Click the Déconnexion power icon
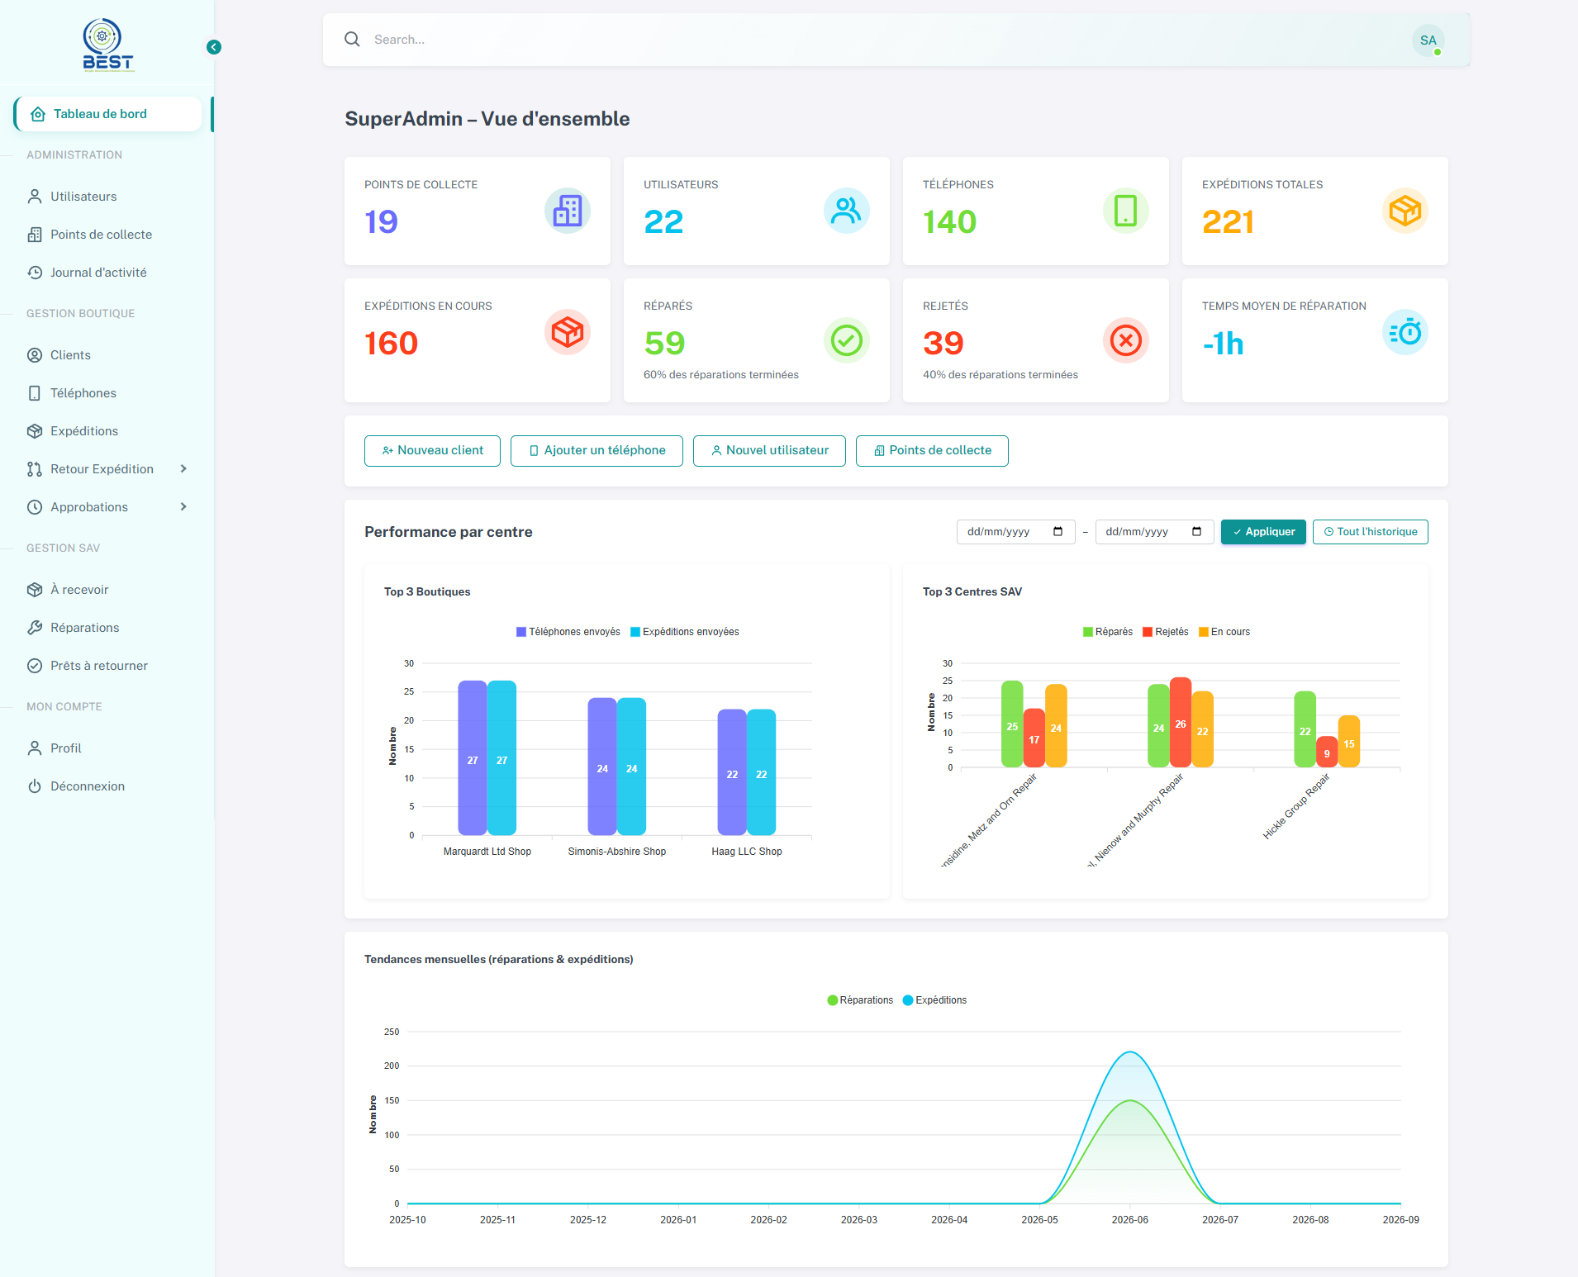1578x1277 pixels. (35, 786)
